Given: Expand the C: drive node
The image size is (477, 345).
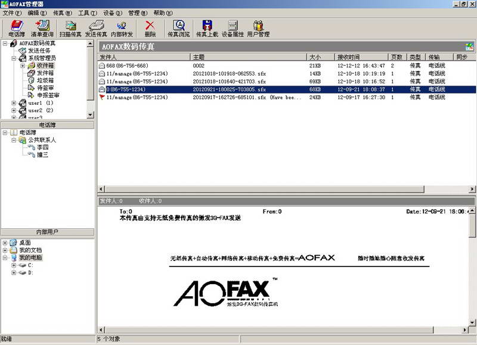Looking at the screenshot, I should (14, 265).
